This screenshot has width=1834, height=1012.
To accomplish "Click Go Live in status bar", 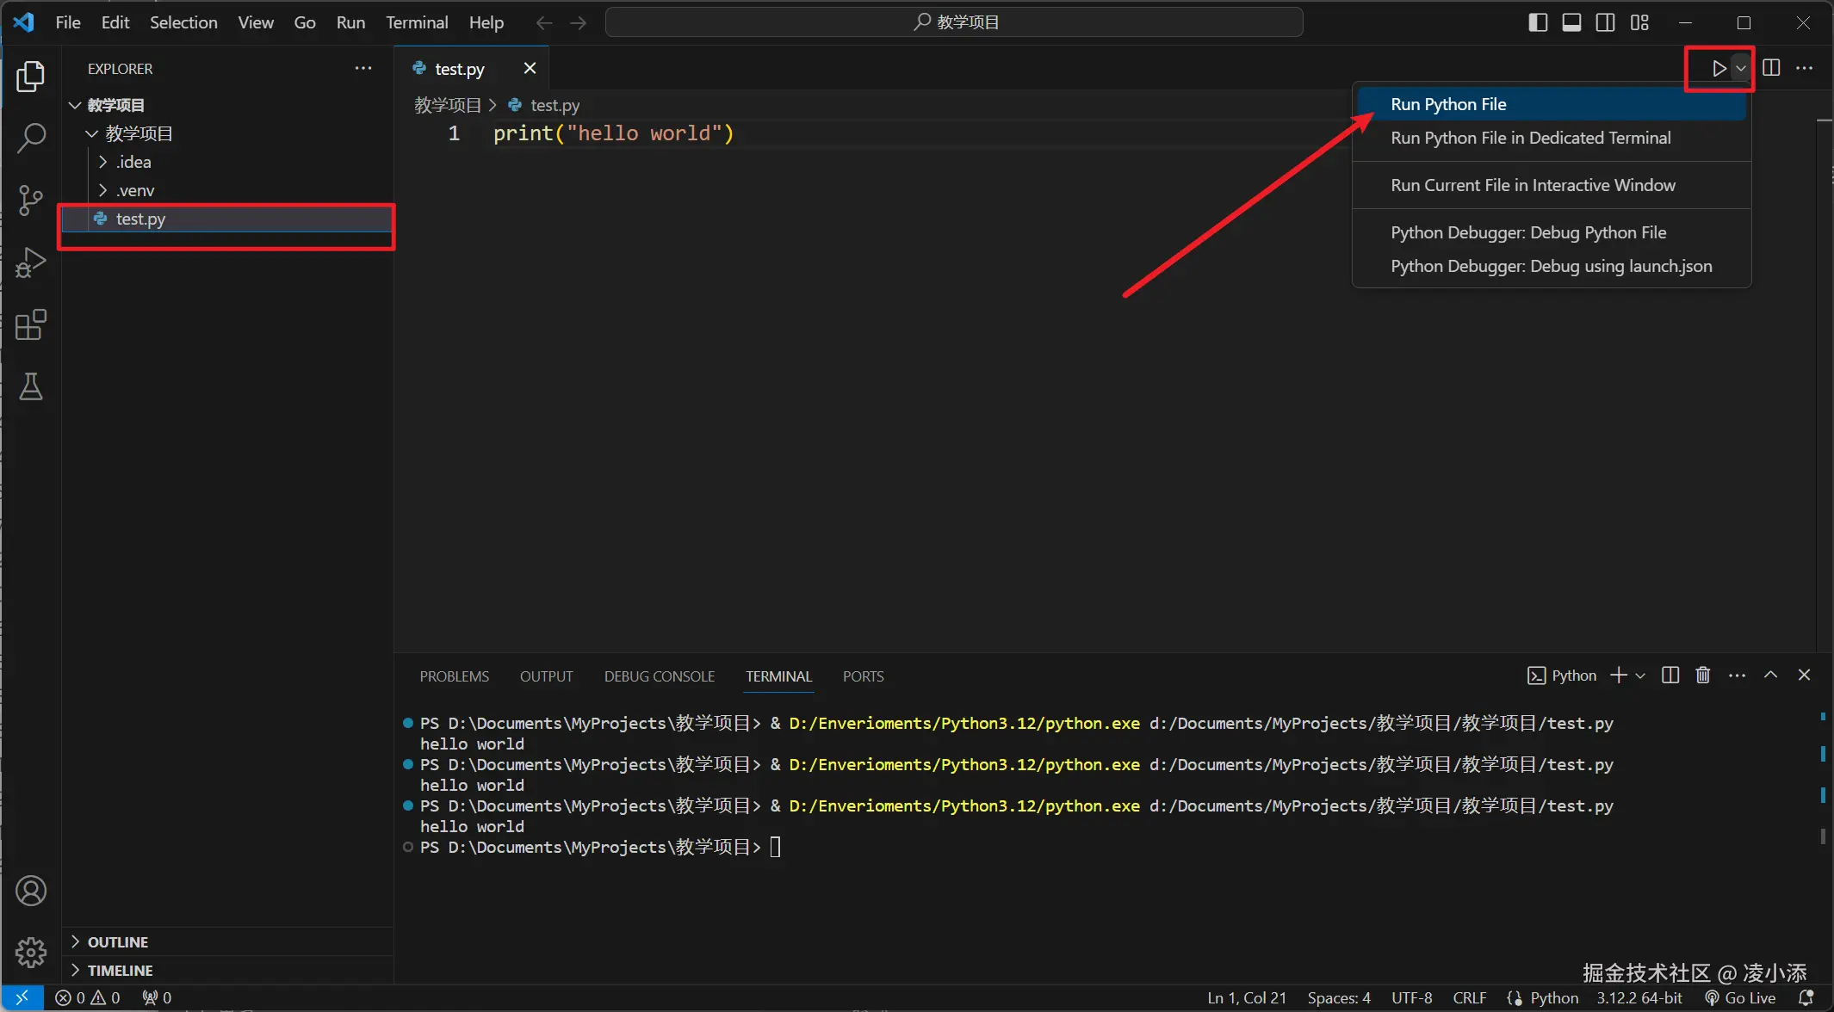I will [x=1741, y=997].
